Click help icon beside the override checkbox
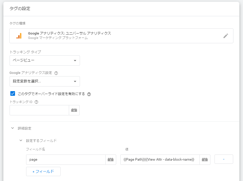 89,94
